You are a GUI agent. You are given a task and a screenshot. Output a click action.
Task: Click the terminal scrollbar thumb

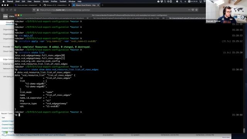click(244, 131)
